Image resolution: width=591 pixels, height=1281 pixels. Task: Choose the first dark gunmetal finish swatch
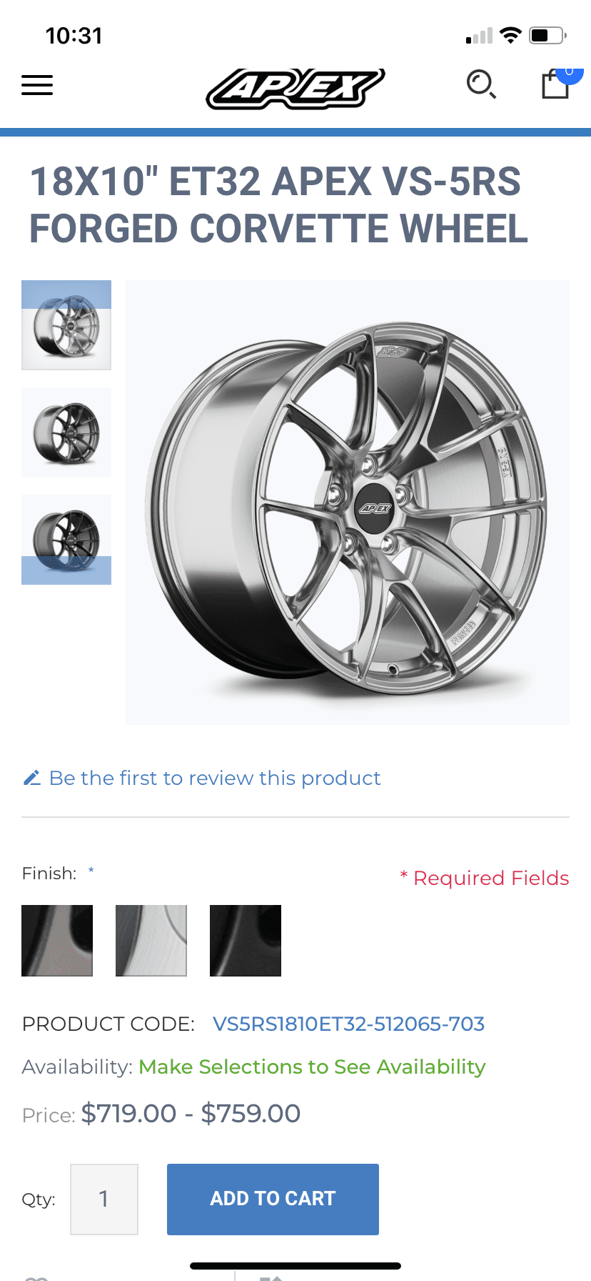click(x=57, y=941)
